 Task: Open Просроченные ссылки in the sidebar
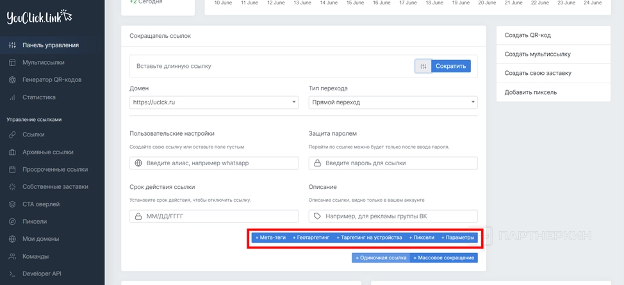click(54, 170)
